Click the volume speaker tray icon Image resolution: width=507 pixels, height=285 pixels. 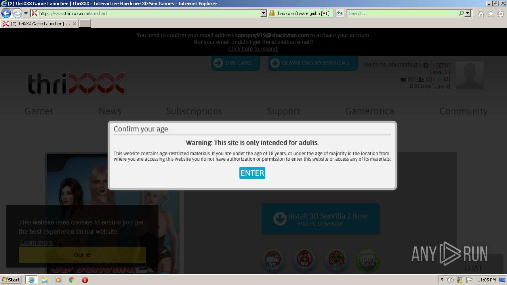point(450,280)
